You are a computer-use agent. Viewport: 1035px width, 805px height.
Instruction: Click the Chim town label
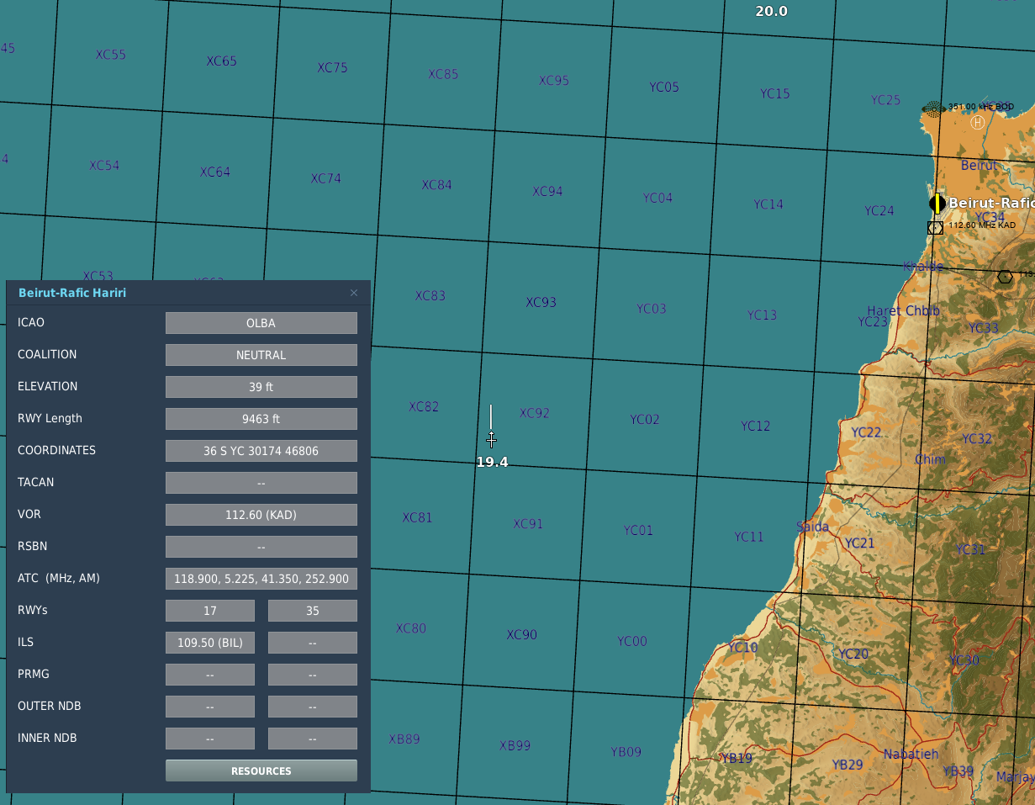(930, 458)
